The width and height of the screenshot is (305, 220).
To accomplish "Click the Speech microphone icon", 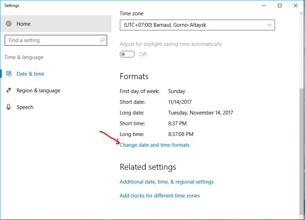I will click(x=9, y=107).
